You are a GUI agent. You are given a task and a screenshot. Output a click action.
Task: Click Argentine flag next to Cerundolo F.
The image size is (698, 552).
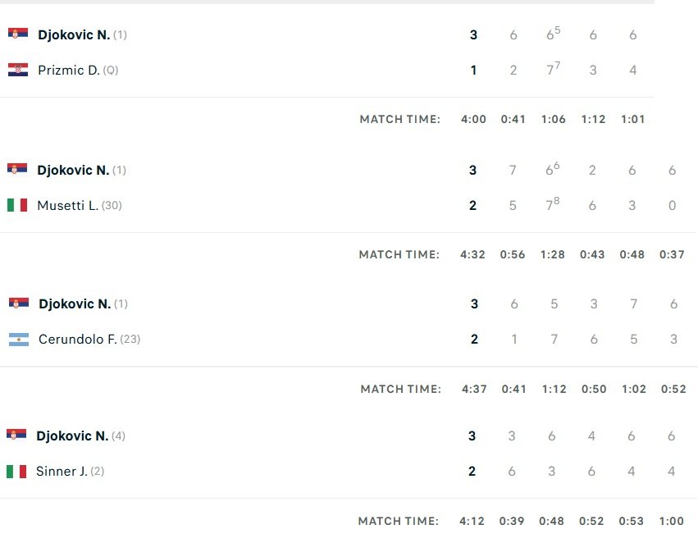[18, 339]
